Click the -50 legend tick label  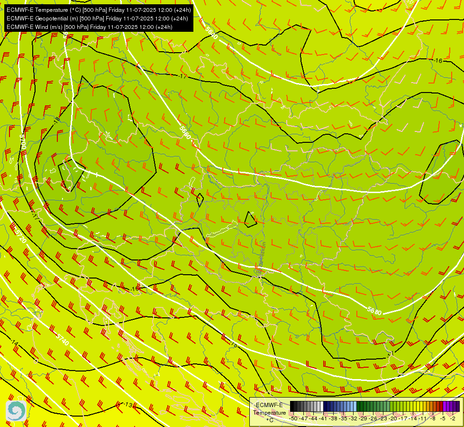coord(293,418)
